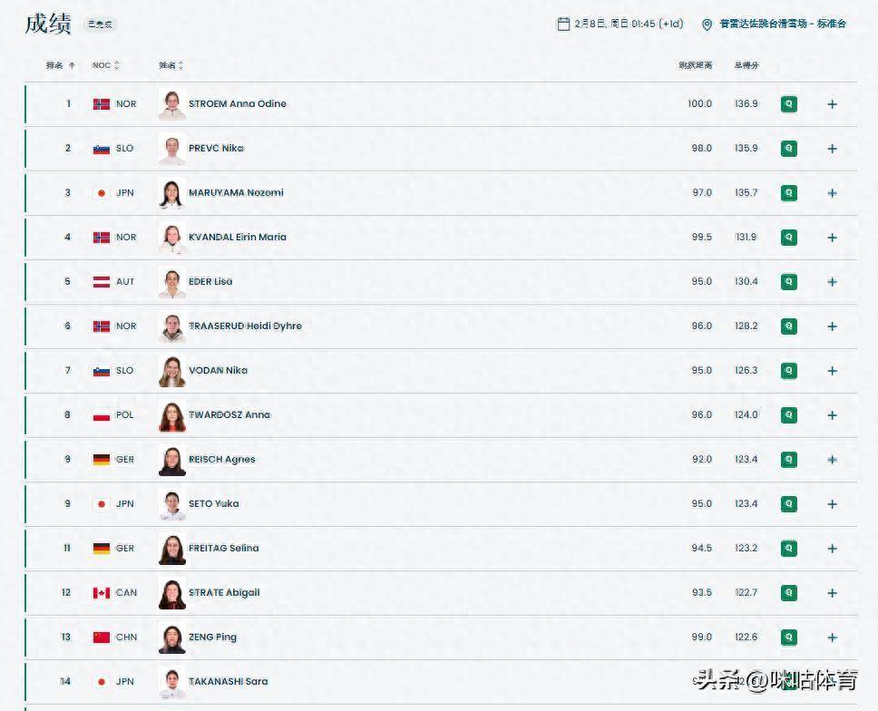Click Poland flag next to TWARDOSZ Anna
Image resolution: width=878 pixels, height=711 pixels.
[102, 415]
